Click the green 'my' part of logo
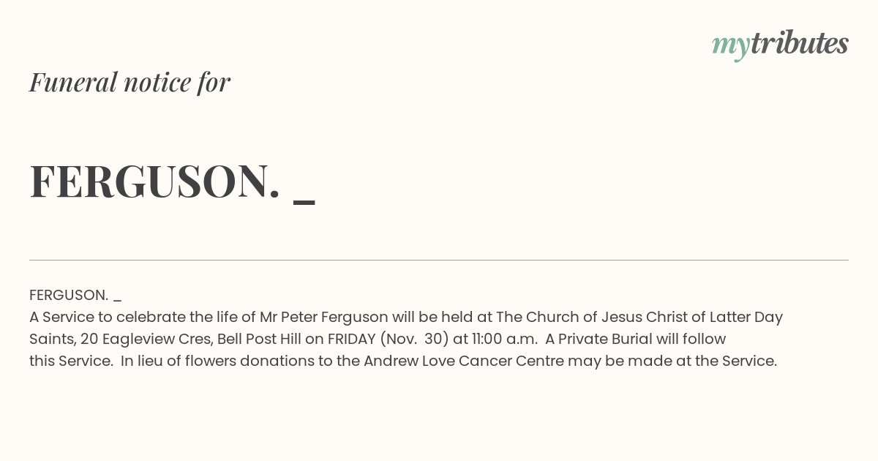878x461 pixels. (730, 48)
